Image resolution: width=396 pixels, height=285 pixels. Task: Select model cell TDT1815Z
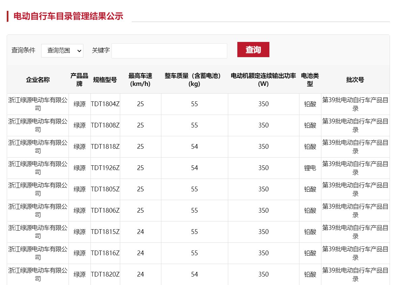[105, 232]
